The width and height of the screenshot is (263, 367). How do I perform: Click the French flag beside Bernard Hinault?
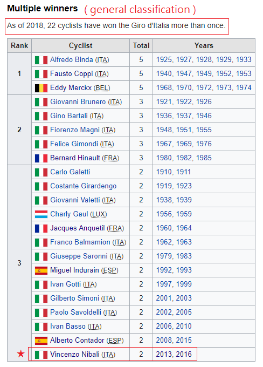pyautogui.click(x=41, y=158)
